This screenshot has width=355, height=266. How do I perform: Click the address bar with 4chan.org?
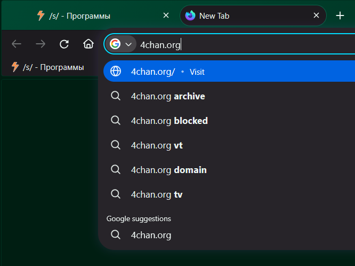230,44
